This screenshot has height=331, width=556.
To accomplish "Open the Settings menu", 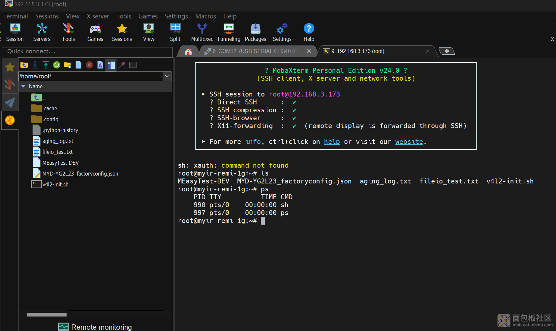I will point(176,16).
